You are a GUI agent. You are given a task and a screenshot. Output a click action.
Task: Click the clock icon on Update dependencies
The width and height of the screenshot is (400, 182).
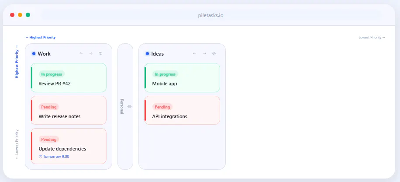coord(40,157)
